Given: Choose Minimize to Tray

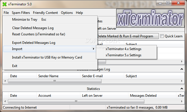Looking at the screenshot, I should point(50,20).
